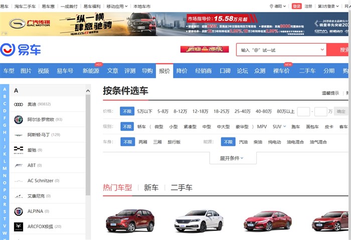Choose the Aston Martin wing logo
This screenshot has width=351, height=240.
[x=19, y=135]
